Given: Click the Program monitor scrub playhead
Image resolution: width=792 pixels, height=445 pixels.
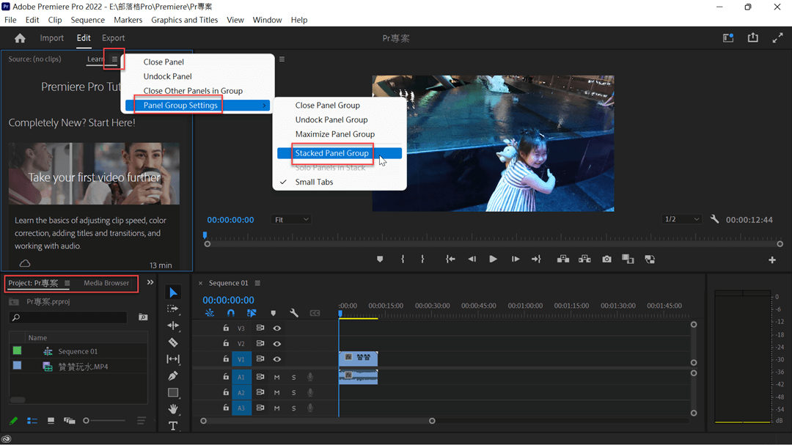Looking at the screenshot, I should point(205,235).
